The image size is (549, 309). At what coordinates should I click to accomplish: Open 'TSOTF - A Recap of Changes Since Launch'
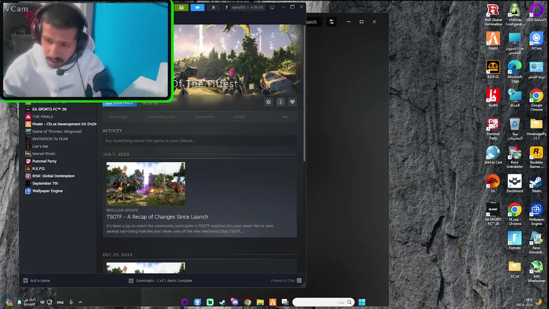tap(157, 217)
